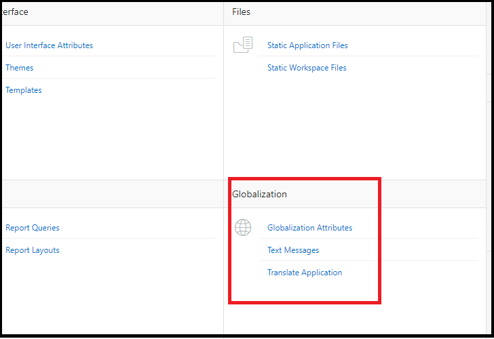Open Globalization Attributes
494x339 pixels.
[x=309, y=228]
